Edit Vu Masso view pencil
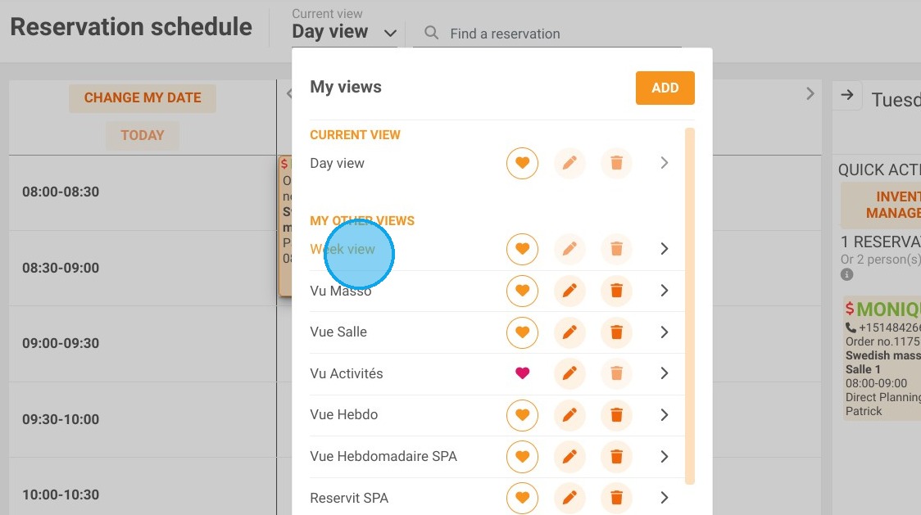921x515 pixels. click(569, 291)
